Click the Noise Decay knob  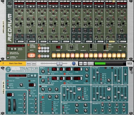[x=43, y=89]
